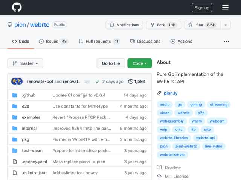Click the live-video topic tag
This screenshot has width=241, height=180.
(214, 147)
